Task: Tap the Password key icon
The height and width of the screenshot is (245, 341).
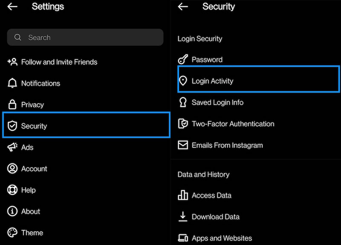Action: pos(183,60)
